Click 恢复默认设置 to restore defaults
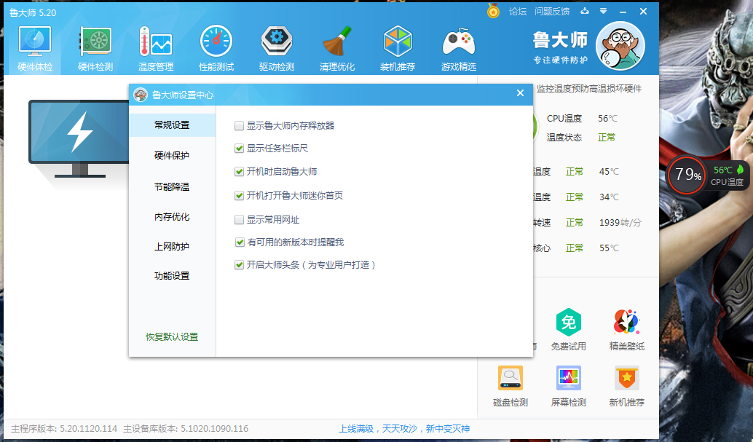Screen dimensions: 753x442 point(171,337)
